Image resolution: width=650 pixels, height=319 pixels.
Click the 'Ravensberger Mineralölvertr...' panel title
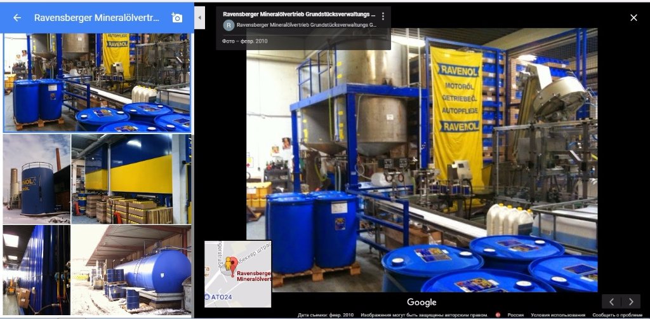point(96,18)
